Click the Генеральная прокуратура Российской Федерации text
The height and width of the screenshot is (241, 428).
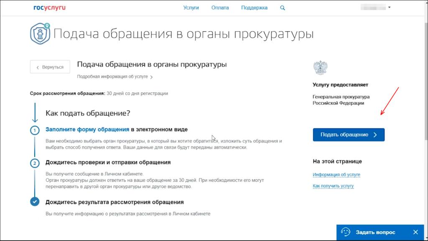[x=341, y=100]
